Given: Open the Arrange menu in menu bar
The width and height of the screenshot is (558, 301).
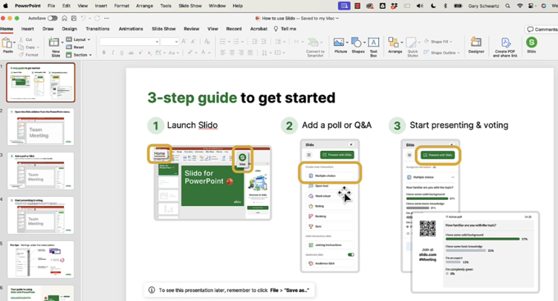Looking at the screenshot, I should [144, 6].
